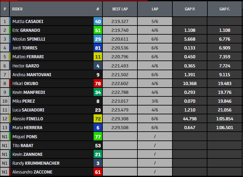
Task: Click the blue number 40 badge
Action: point(98,21)
